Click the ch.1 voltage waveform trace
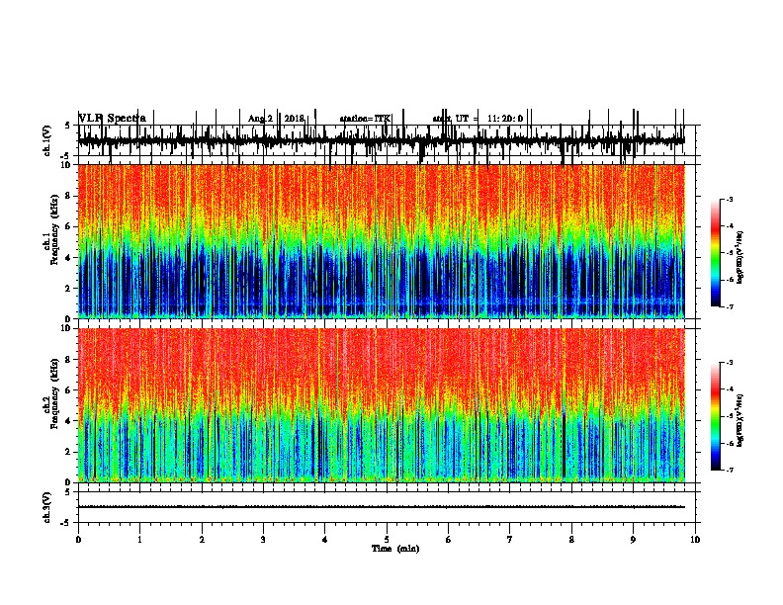 [x=382, y=140]
